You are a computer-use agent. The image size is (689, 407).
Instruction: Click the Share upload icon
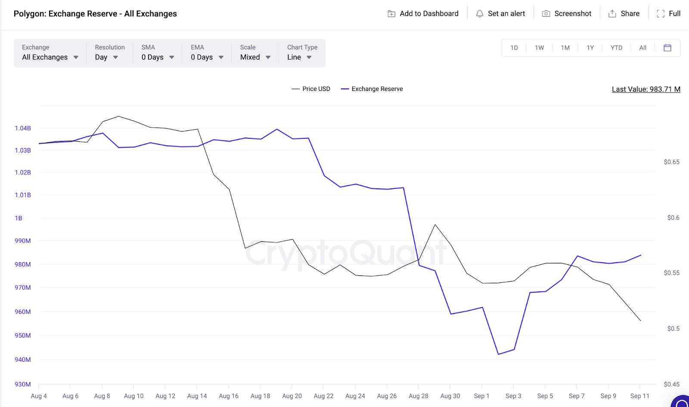(612, 14)
